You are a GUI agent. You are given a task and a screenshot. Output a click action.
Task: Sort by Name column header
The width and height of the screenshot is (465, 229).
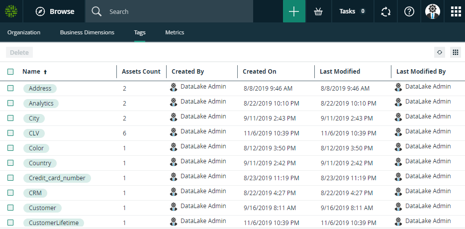pyautogui.click(x=31, y=72)
